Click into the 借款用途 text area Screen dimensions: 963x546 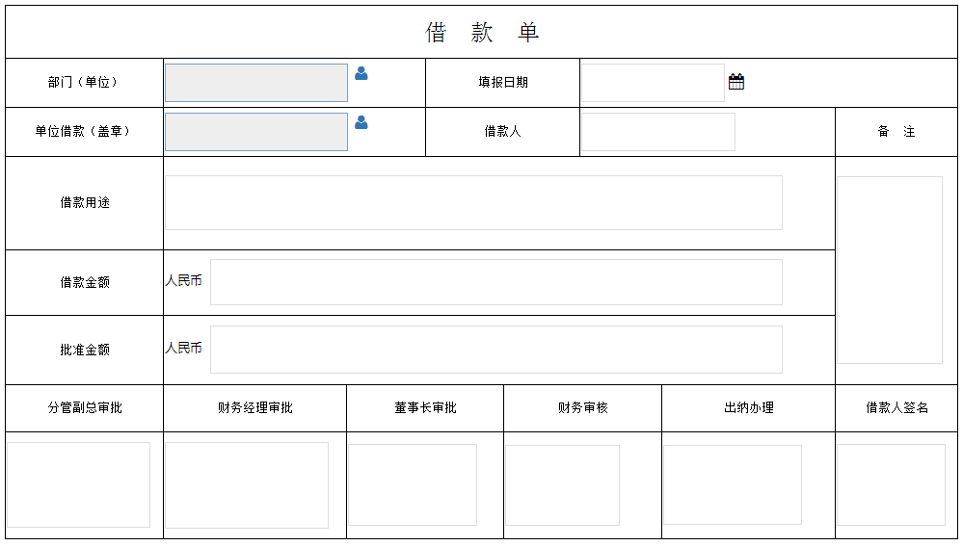(473, 202)
